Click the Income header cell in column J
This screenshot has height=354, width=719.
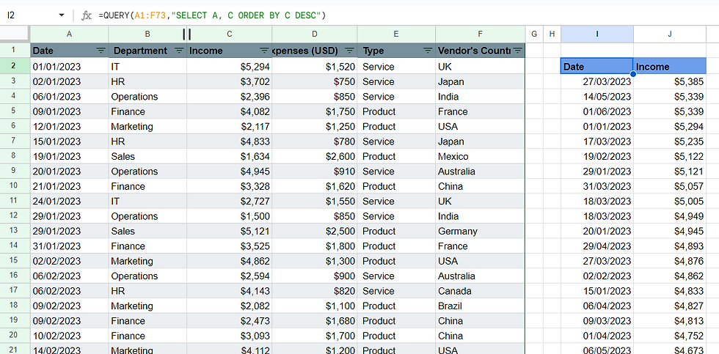[670, 67]
